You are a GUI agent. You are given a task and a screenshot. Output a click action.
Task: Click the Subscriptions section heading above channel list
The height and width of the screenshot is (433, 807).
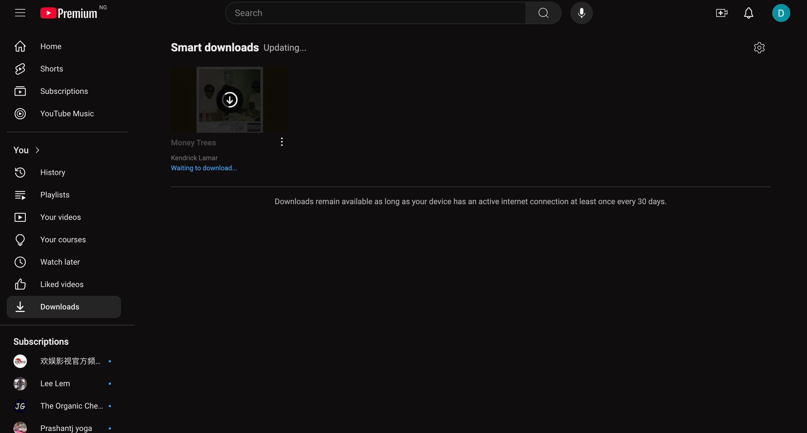tap(41, 342)
